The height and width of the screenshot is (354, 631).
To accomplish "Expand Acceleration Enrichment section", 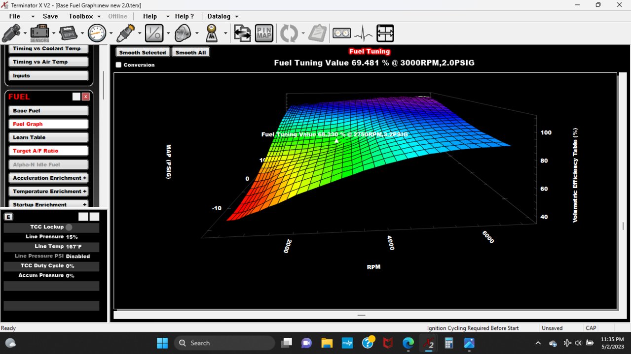I will click(48, 178).
